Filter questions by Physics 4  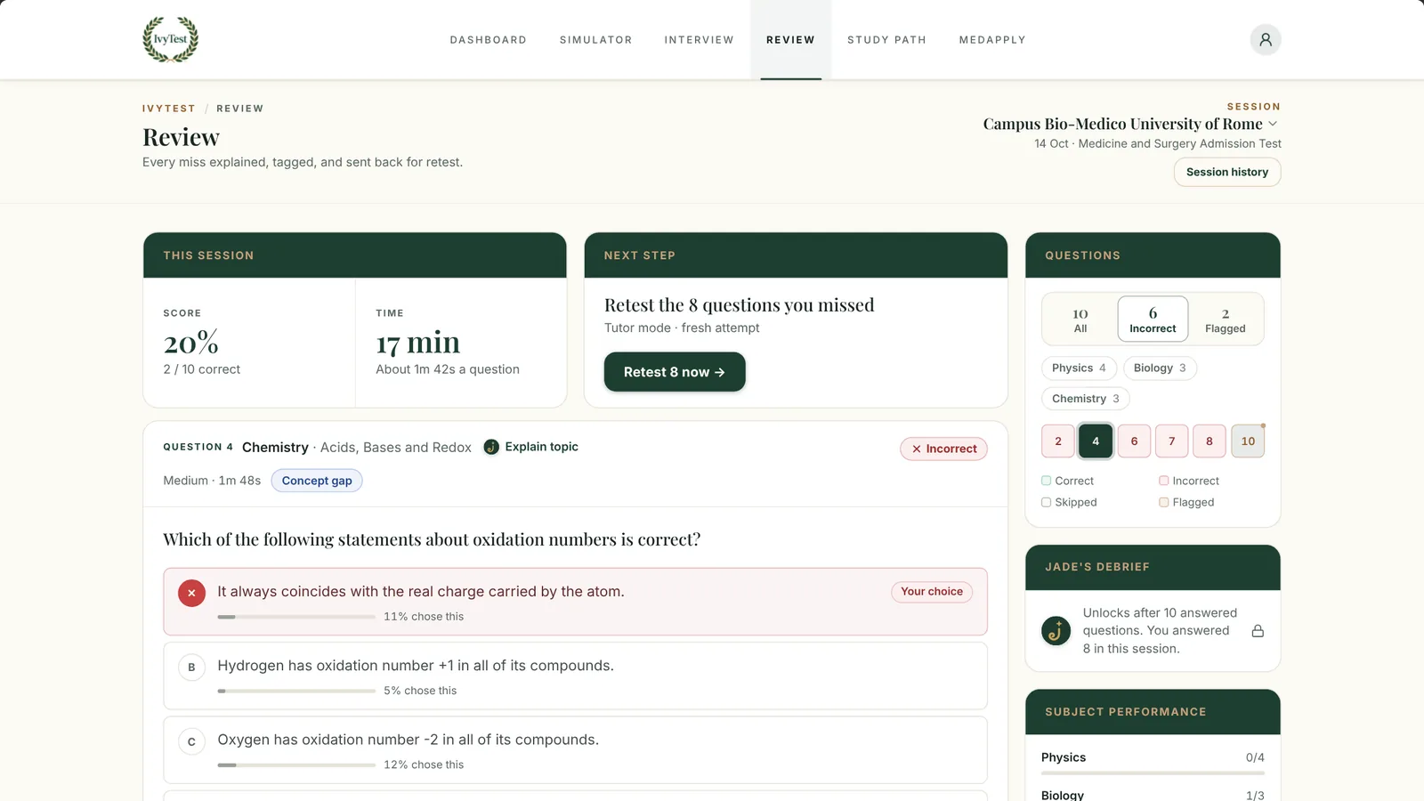click(1079, 368)
